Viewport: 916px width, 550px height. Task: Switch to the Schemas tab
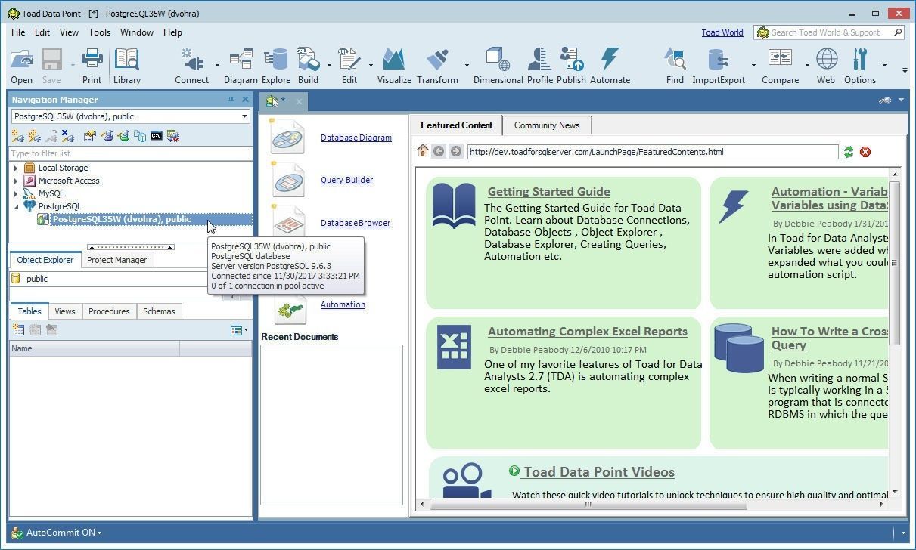point(159,311)
